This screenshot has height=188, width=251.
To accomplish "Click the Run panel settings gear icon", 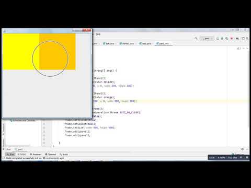I will [242, 149].
